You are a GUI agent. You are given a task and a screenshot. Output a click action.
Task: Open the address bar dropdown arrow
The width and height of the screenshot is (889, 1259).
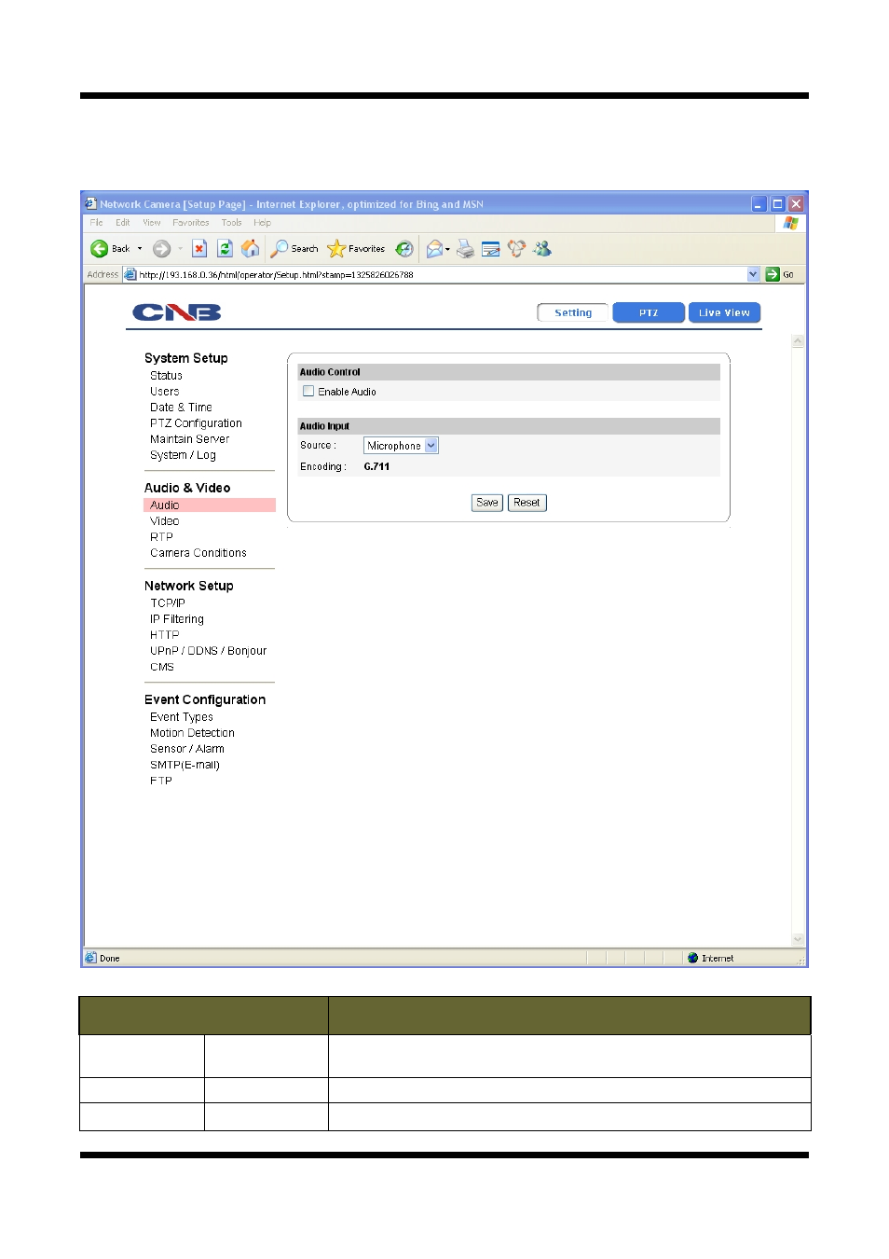pyautogui.click(x=753, y=274)
